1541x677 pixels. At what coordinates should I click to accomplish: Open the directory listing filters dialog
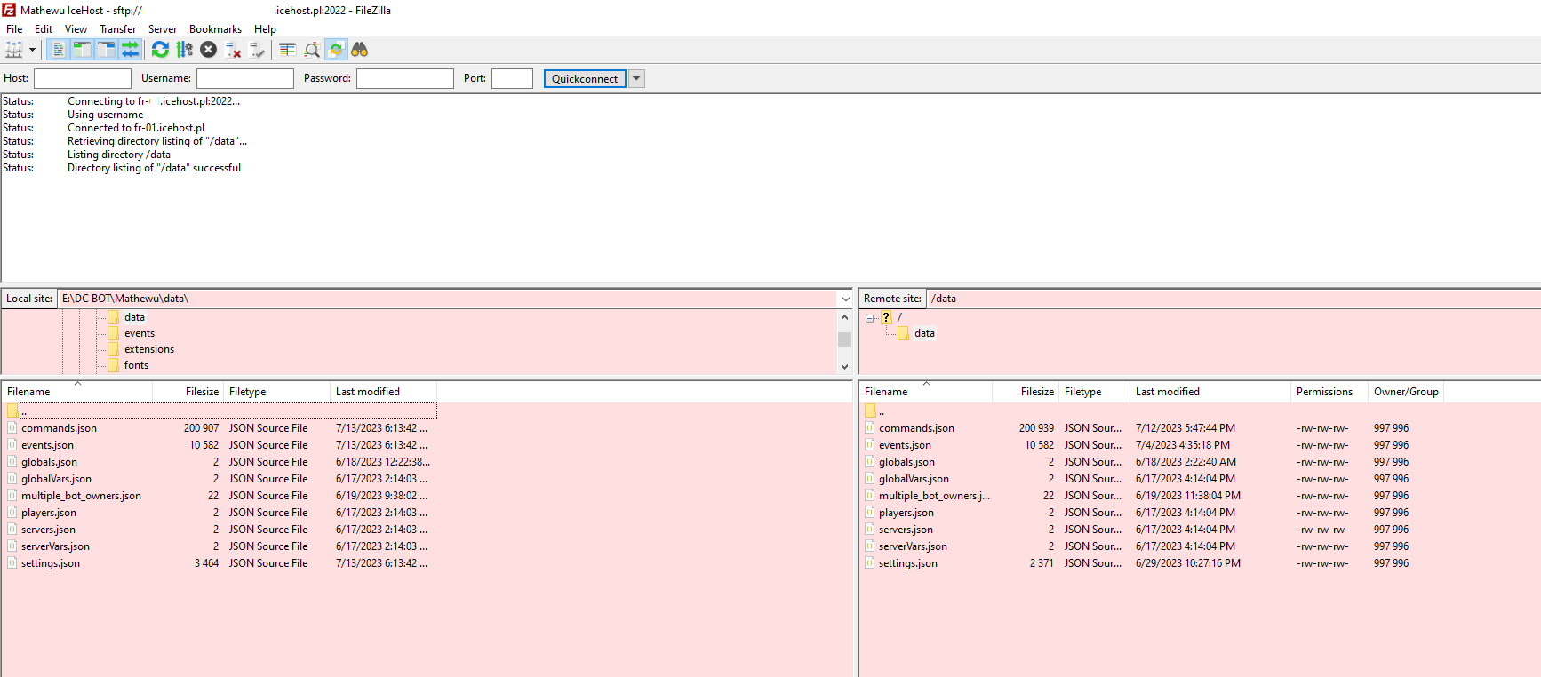click(x=287, y=50)
